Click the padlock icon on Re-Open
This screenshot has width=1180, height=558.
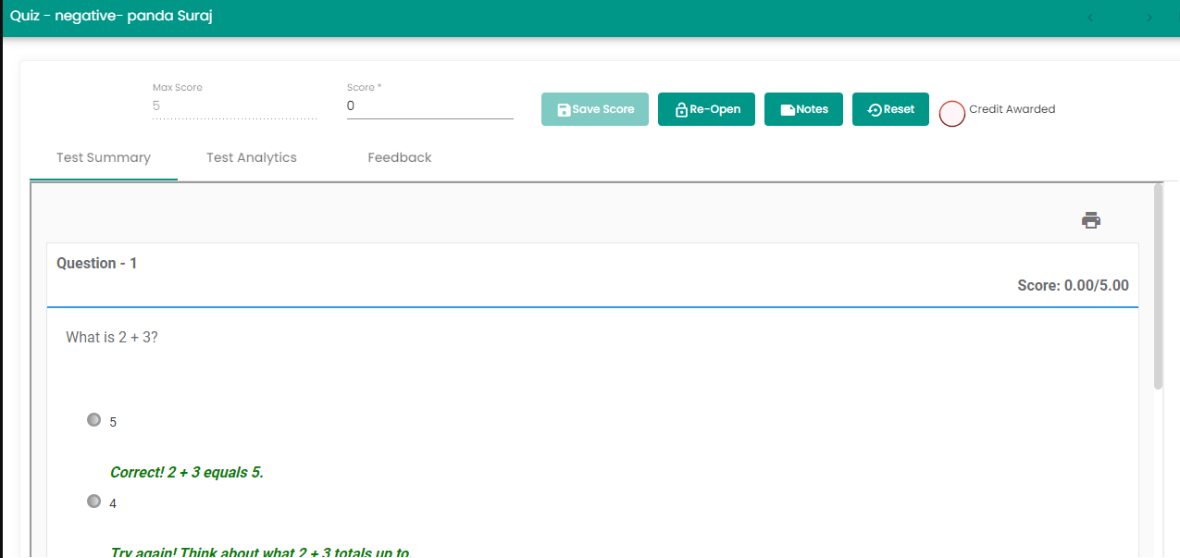pyautogui.click(x=681, y=109)
